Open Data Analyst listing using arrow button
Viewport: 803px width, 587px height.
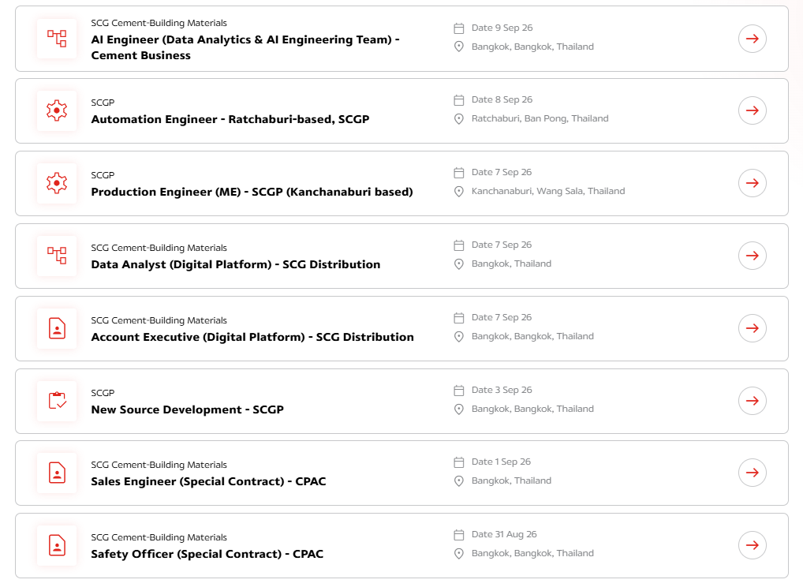click(x=752, y=256)
